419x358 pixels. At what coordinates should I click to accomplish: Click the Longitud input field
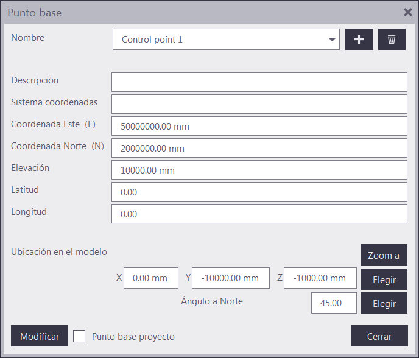pos(259,214)
